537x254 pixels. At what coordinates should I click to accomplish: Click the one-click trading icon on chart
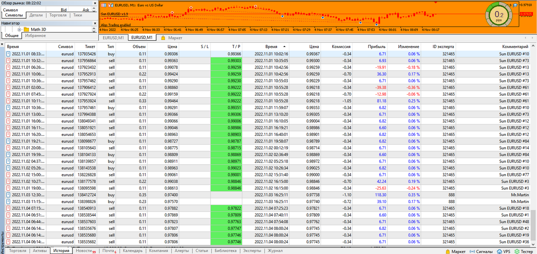pyautogui.click(x=111, y=5)
